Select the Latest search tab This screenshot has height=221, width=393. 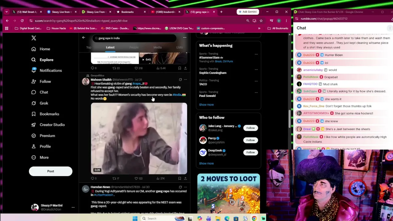[x=110, y=48]
